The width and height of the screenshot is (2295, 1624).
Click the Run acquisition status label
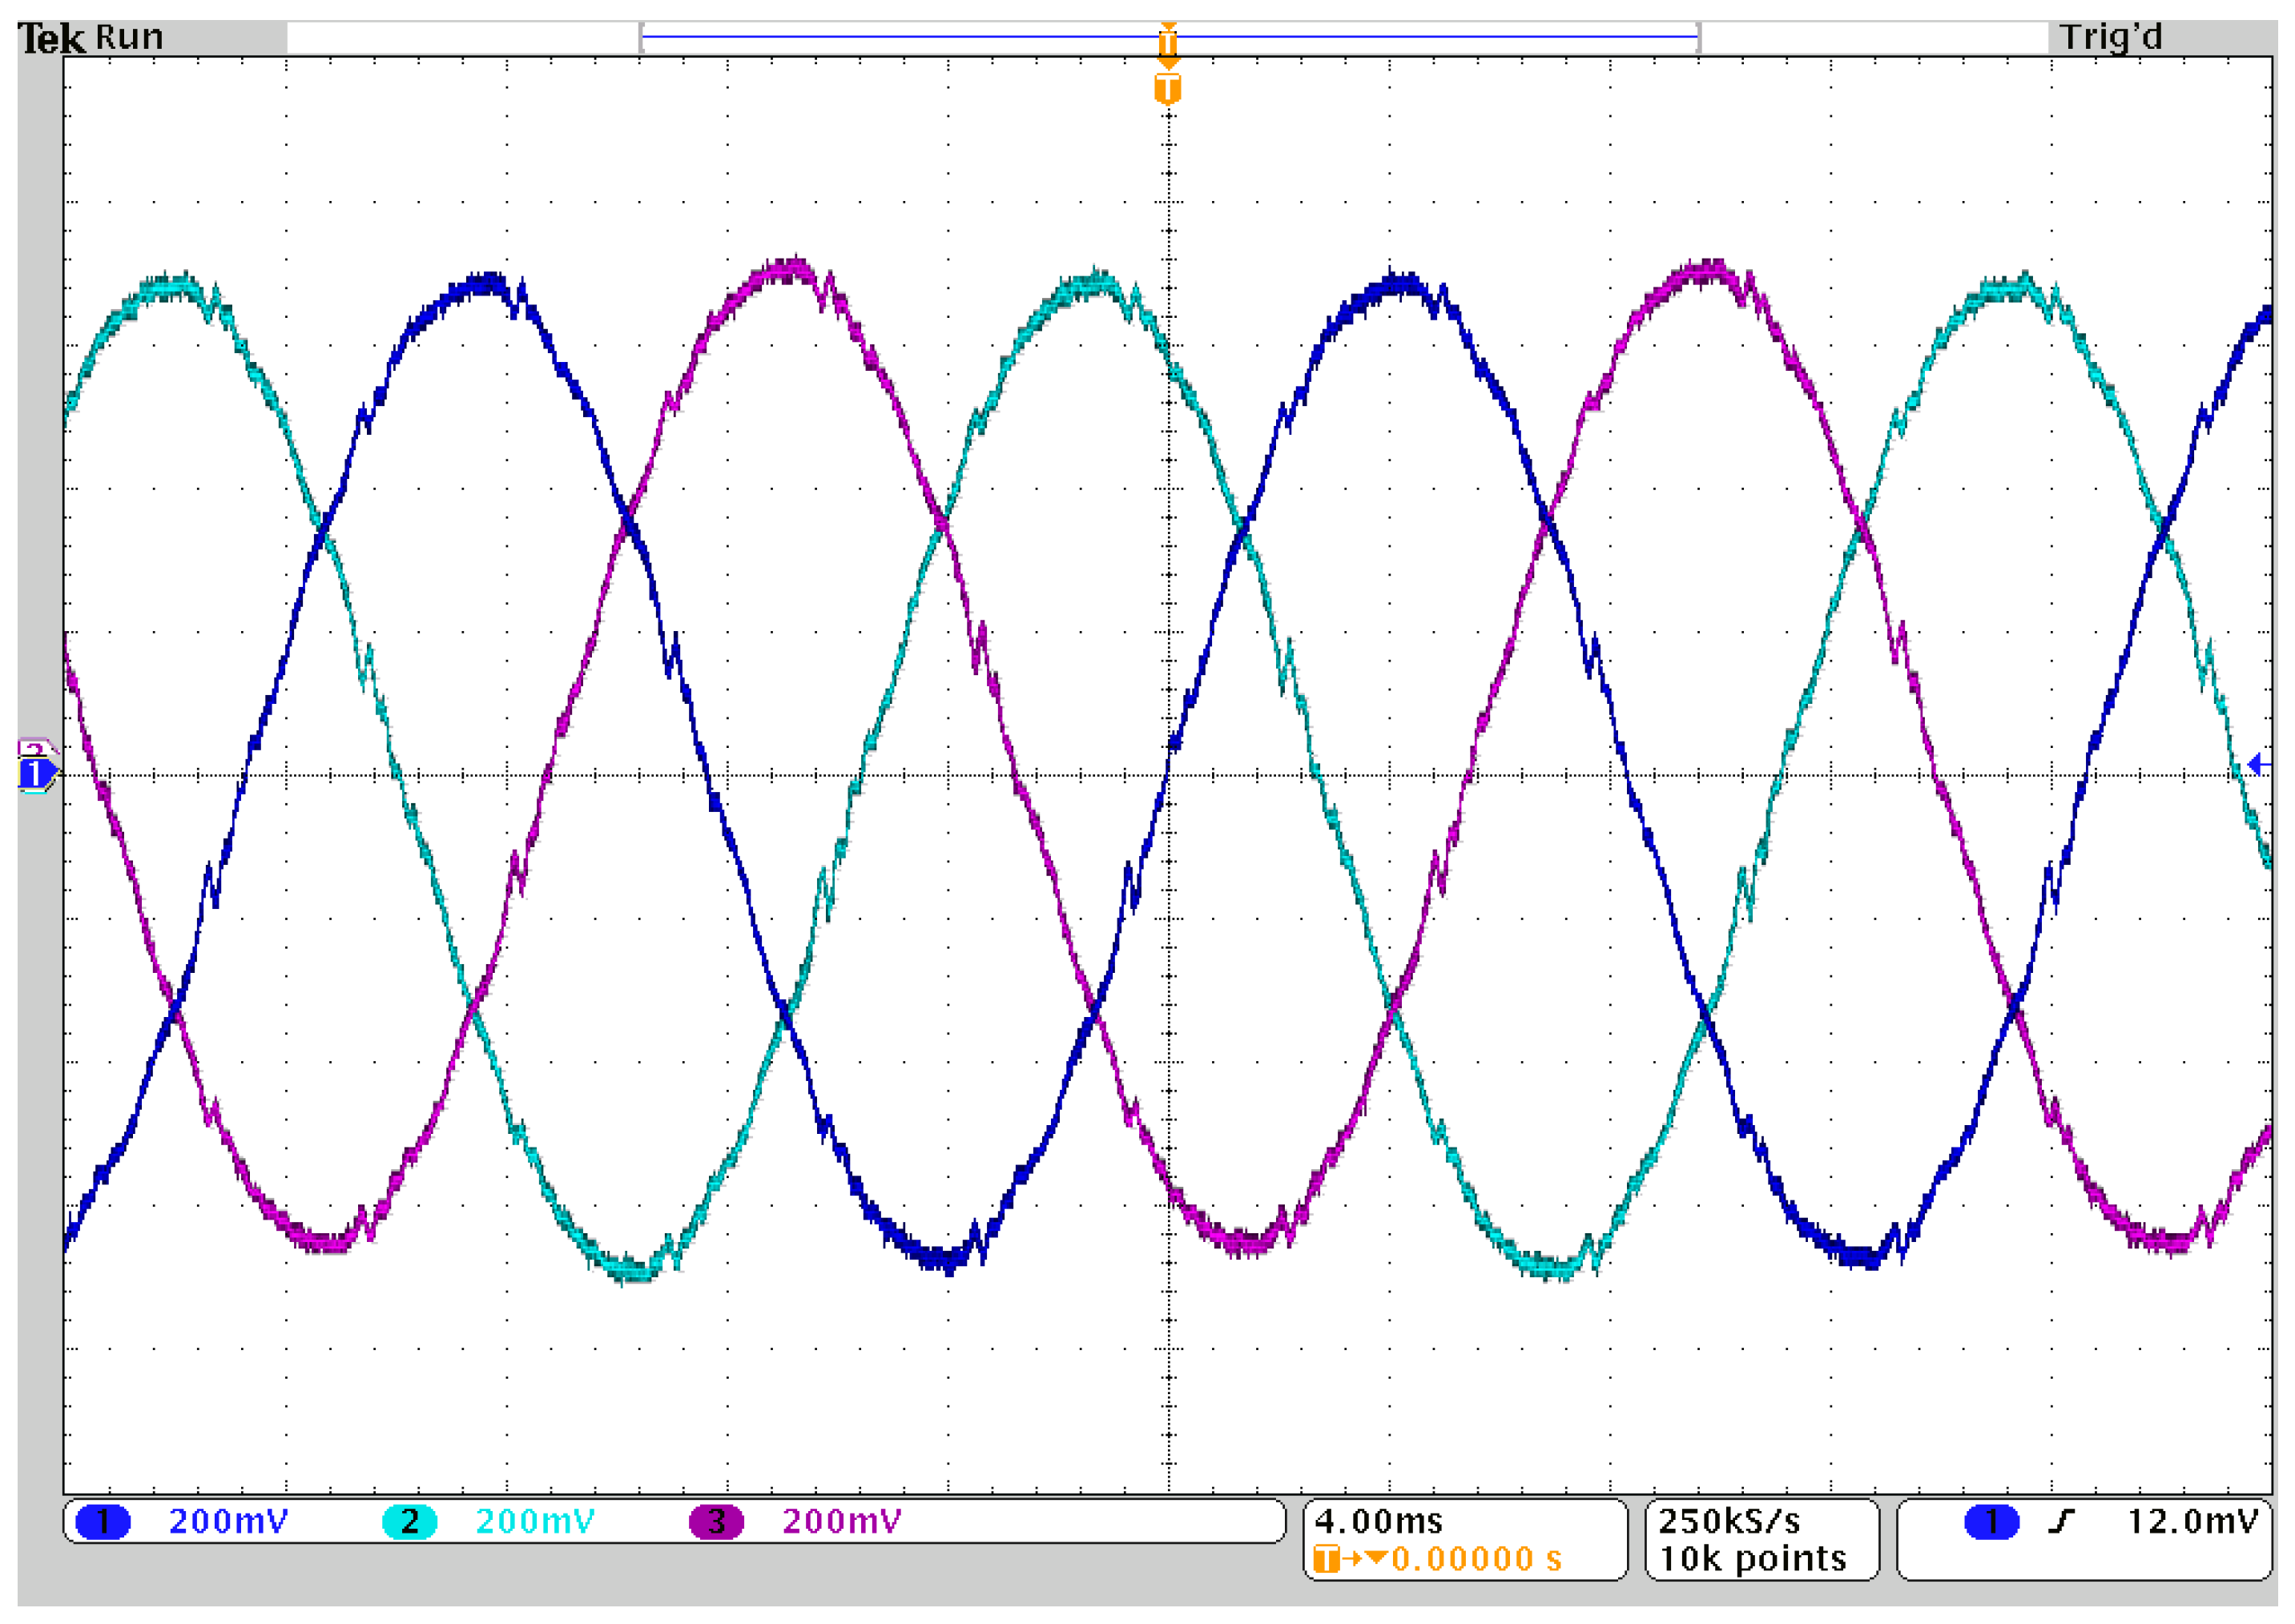pyautogui.click(x=129, y=38)
